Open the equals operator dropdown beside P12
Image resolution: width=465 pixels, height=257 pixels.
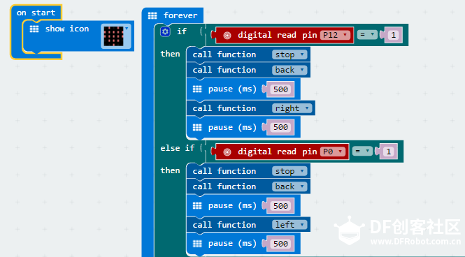pyautogui.click(x=367, y=35)
